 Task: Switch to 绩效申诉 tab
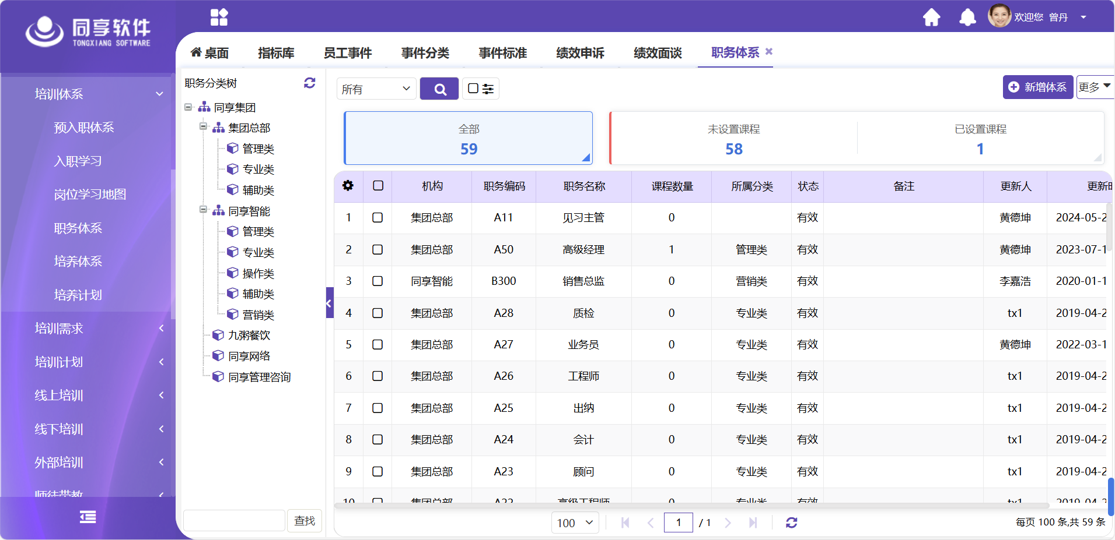click(x=581, y=53)
